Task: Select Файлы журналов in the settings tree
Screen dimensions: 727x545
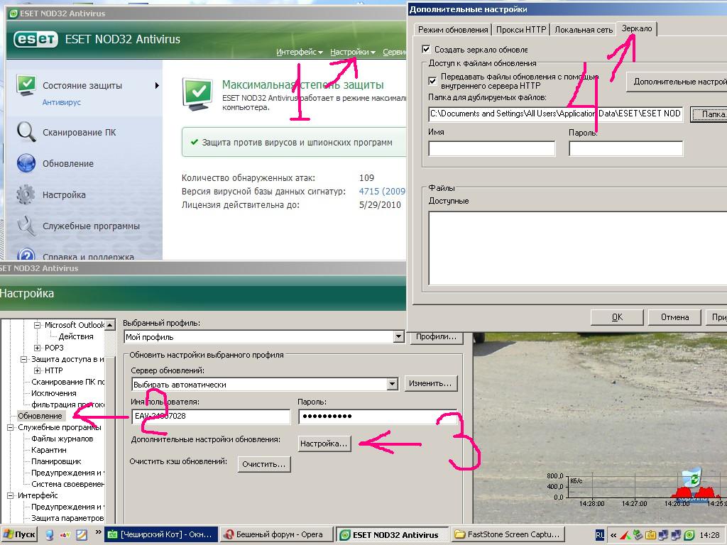Action: click(62, 439)
